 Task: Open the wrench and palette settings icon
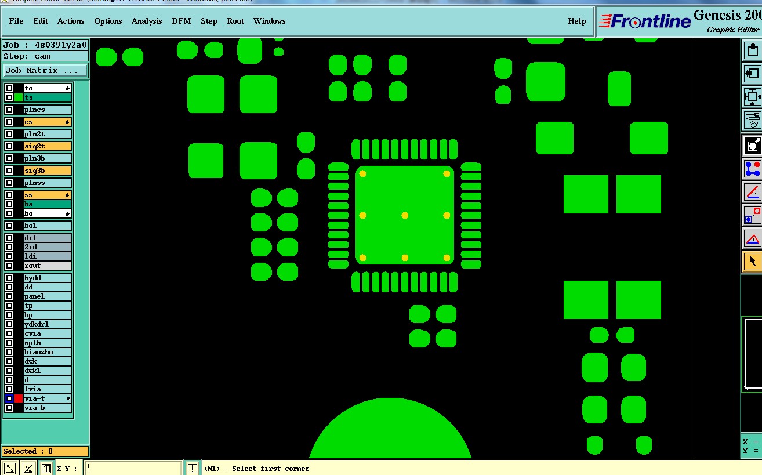click(x=752, y=120)
